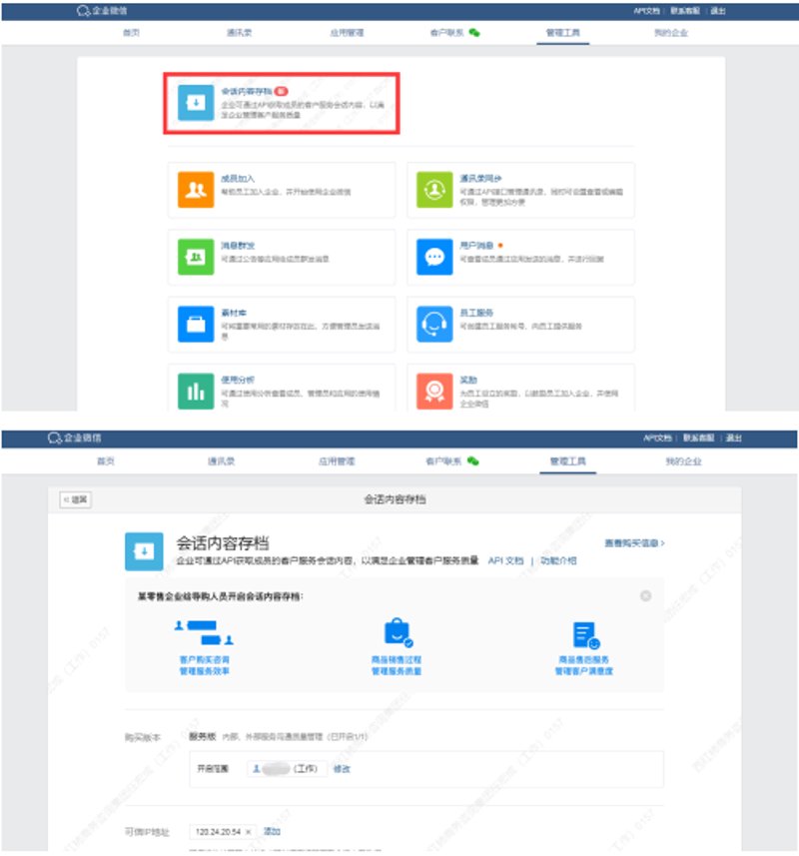The width and height of the screenshot is (799, 856).
Task: Go to 应用管理 tab in lower page
Action: click(x=337, y=461)
